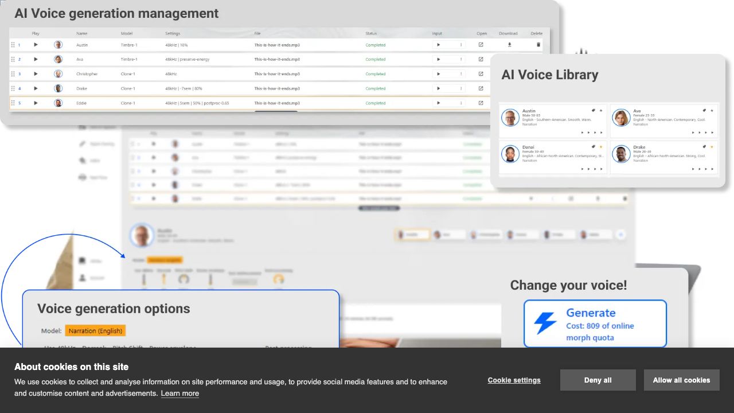Download the Austin voice generation file
Image resolution: width=734 pixels, height=413 pixels.
(x=509, y=45)
